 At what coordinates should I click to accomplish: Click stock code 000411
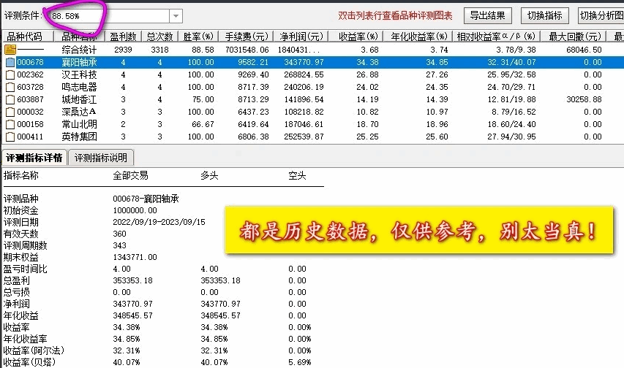pyautogui.click(x=30, y=137)
